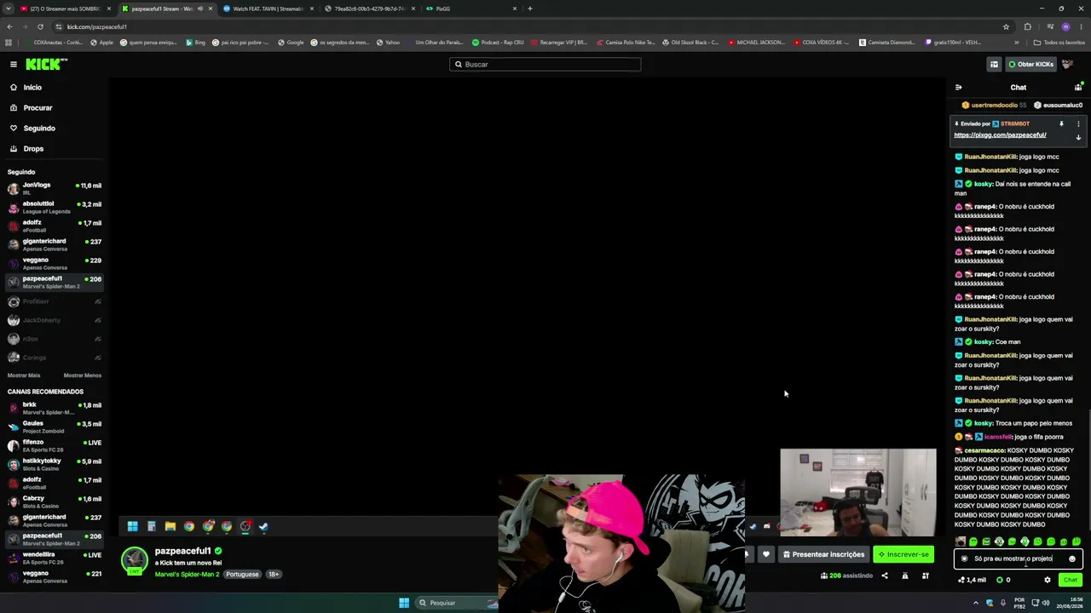Open the emoji picker in chat input
1091x613 pixels.
(1072, 559)
